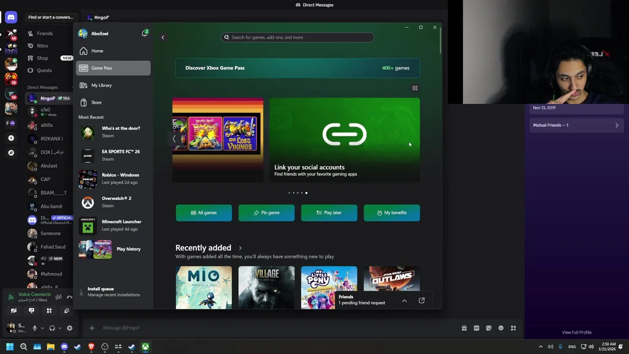Click Discord message attachment plus
The image size is (629, 354).
92,328
